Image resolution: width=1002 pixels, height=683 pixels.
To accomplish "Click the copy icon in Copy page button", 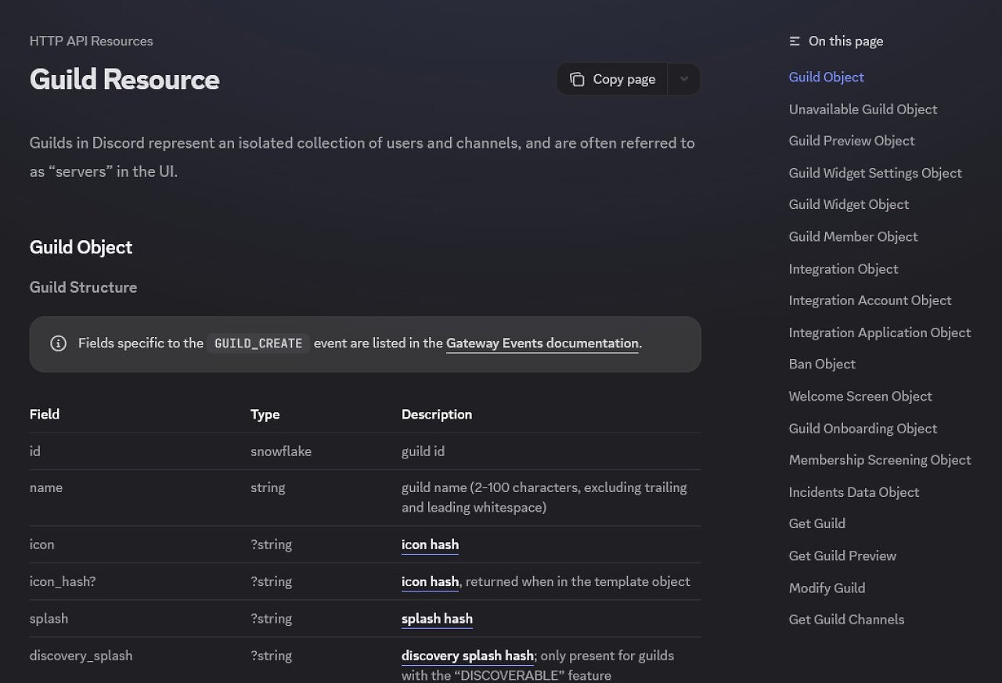I will coord(577,79).
